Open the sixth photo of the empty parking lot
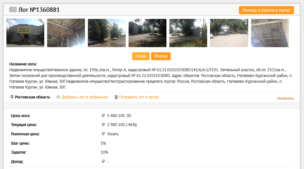This screenshot has height=169, width=304. (229, 33)
